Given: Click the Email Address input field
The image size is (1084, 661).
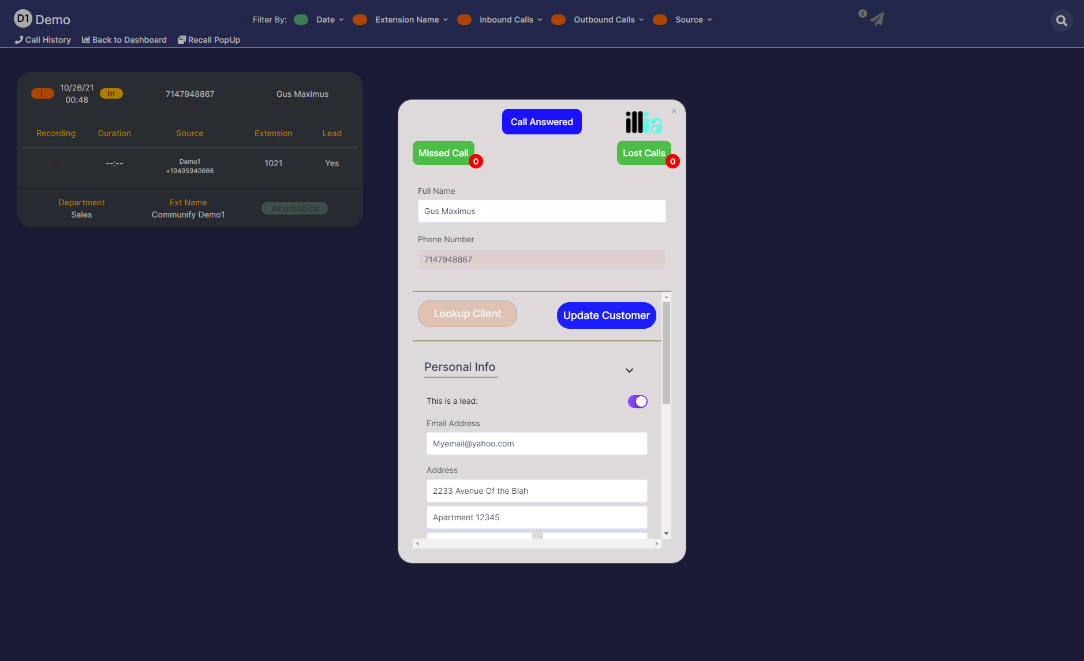Looking at the screenshot, I should tap(536, 444).
